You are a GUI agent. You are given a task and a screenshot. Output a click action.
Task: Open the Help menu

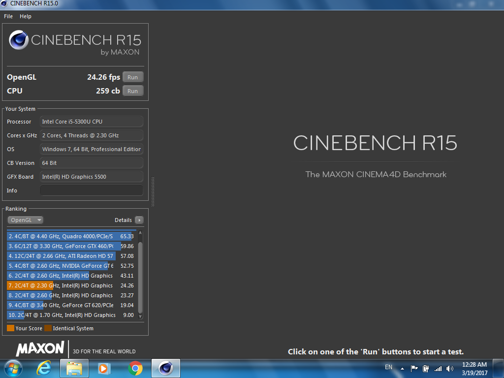click(26, 16)
